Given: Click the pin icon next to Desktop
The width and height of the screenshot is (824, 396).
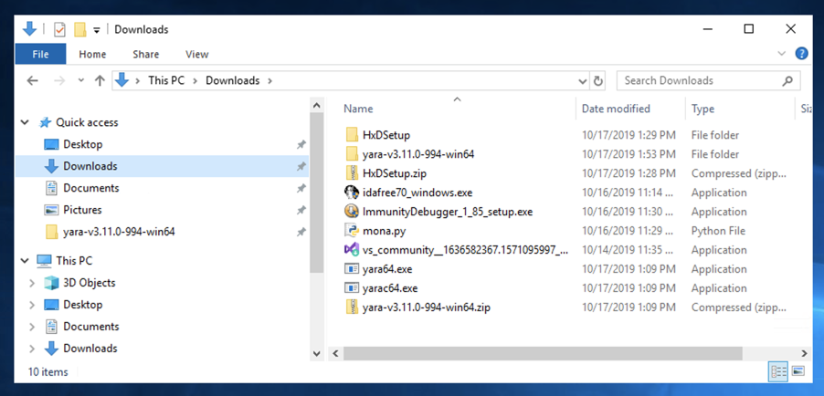Looking at the screenshot, I should click(x=301, y=144).
